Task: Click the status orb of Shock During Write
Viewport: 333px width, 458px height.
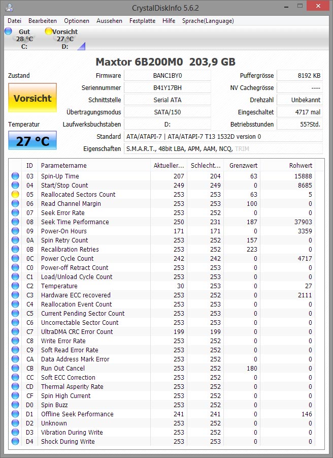Action: tap(15, 441)
